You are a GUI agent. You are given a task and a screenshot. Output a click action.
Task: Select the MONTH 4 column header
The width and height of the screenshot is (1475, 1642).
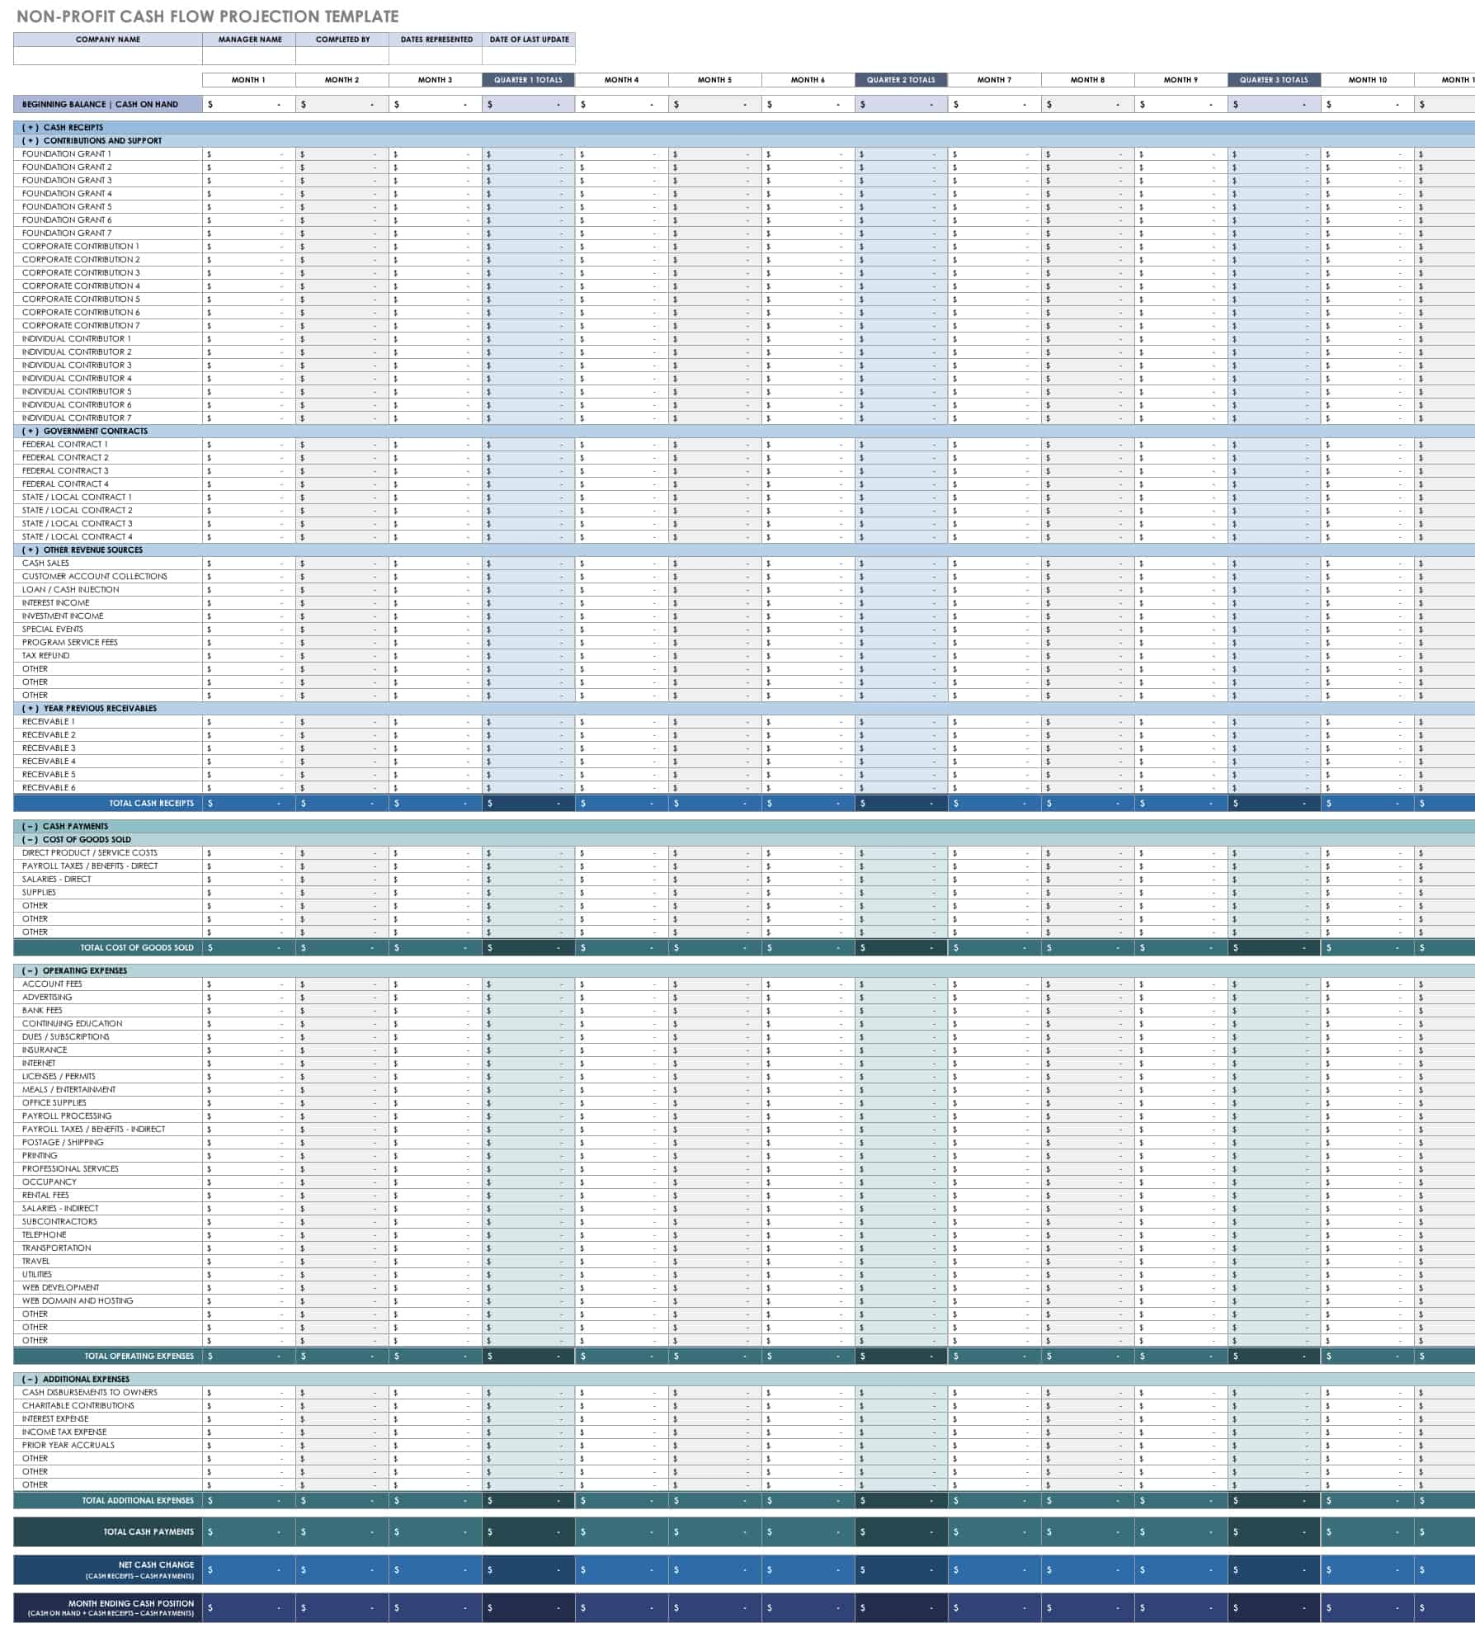point(622,80)
